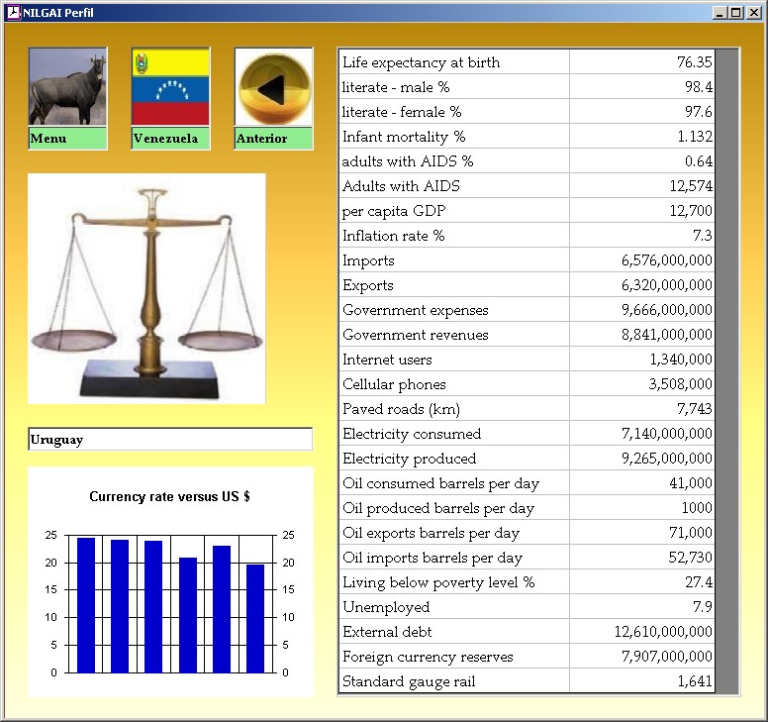768x722 pixels.
Task: Select the Life expectancy at birth row
Action: coord(454,62)
